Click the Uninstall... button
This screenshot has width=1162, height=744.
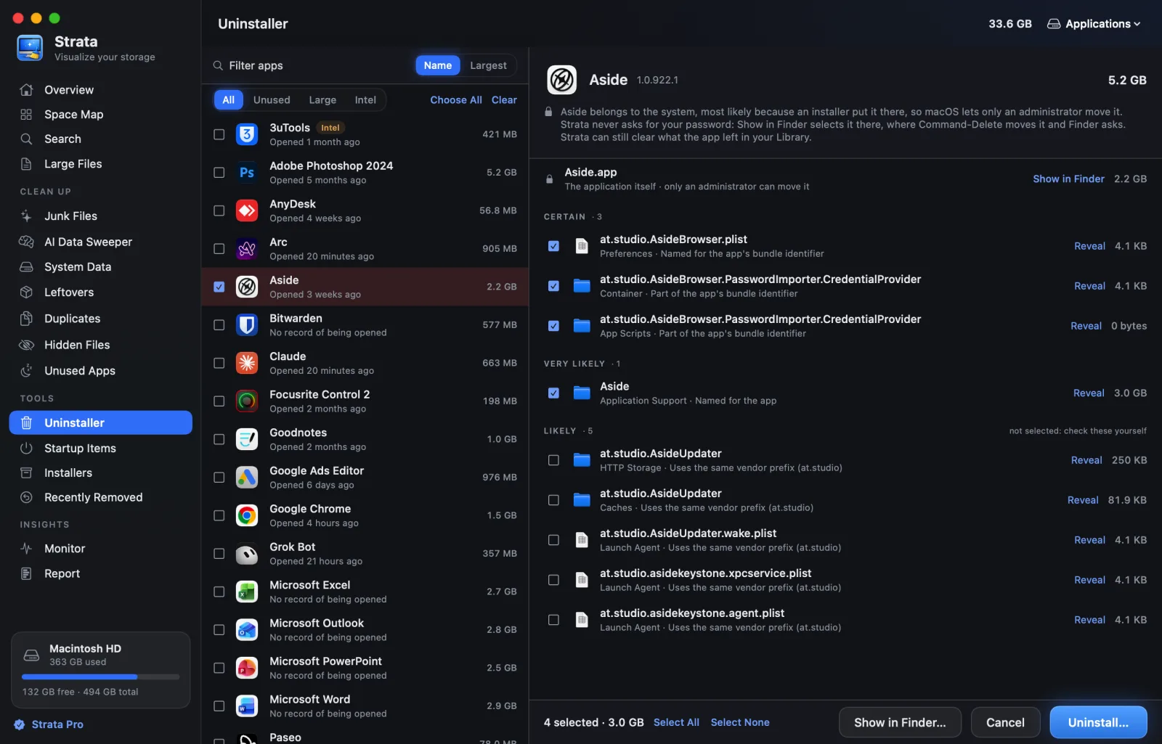(x=1098, y=722)
